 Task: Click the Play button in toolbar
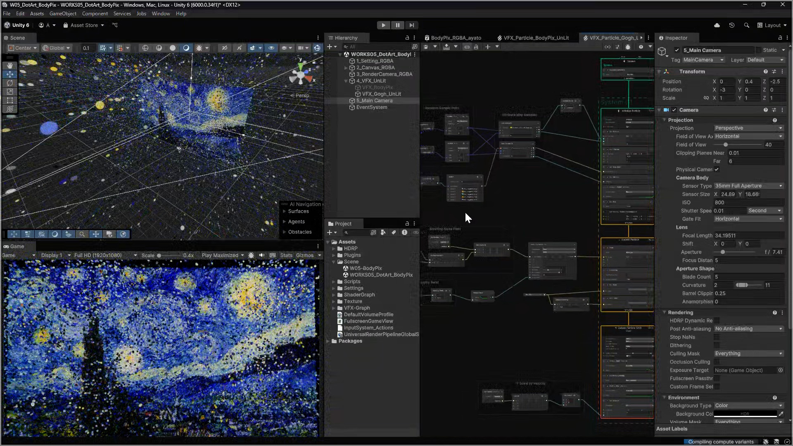[x=383, y=25]
